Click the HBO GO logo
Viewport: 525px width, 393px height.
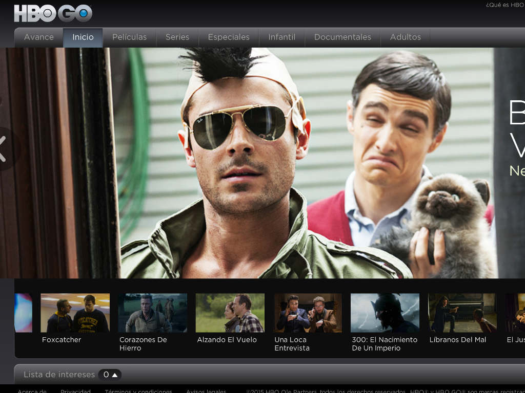tap(53, 13)
